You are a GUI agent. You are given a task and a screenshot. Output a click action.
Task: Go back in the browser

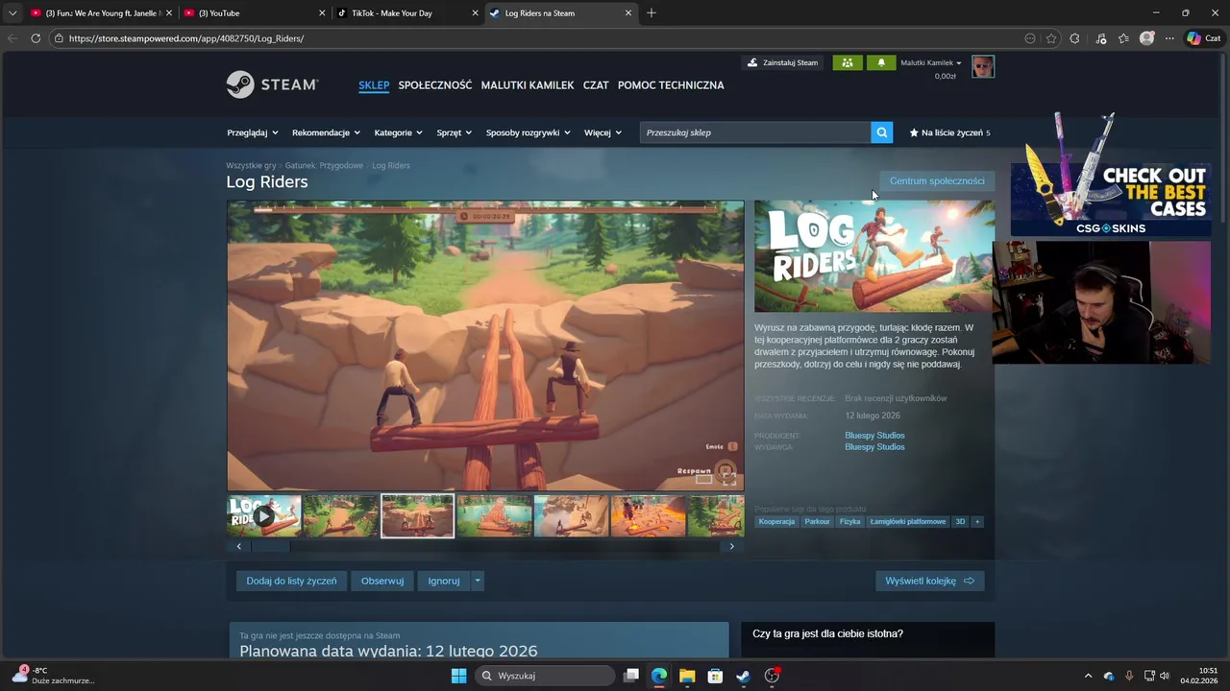12,38
